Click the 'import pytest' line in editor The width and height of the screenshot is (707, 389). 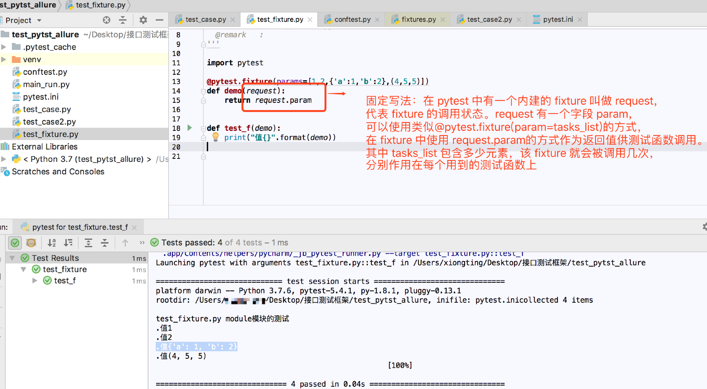click(x=235, y=63)
